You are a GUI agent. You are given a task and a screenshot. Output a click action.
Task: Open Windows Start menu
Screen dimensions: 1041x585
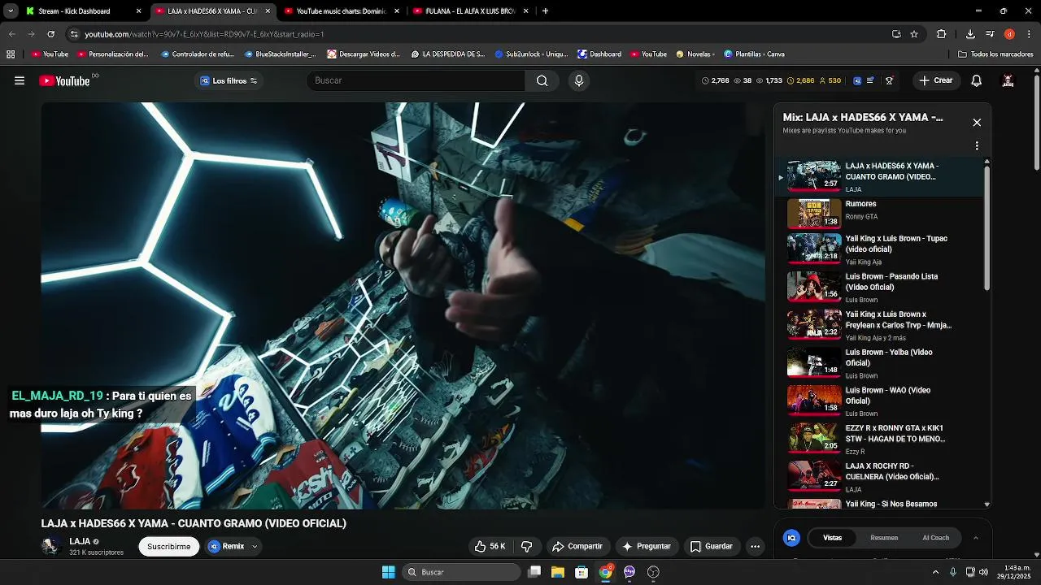(x=389, y=572)
